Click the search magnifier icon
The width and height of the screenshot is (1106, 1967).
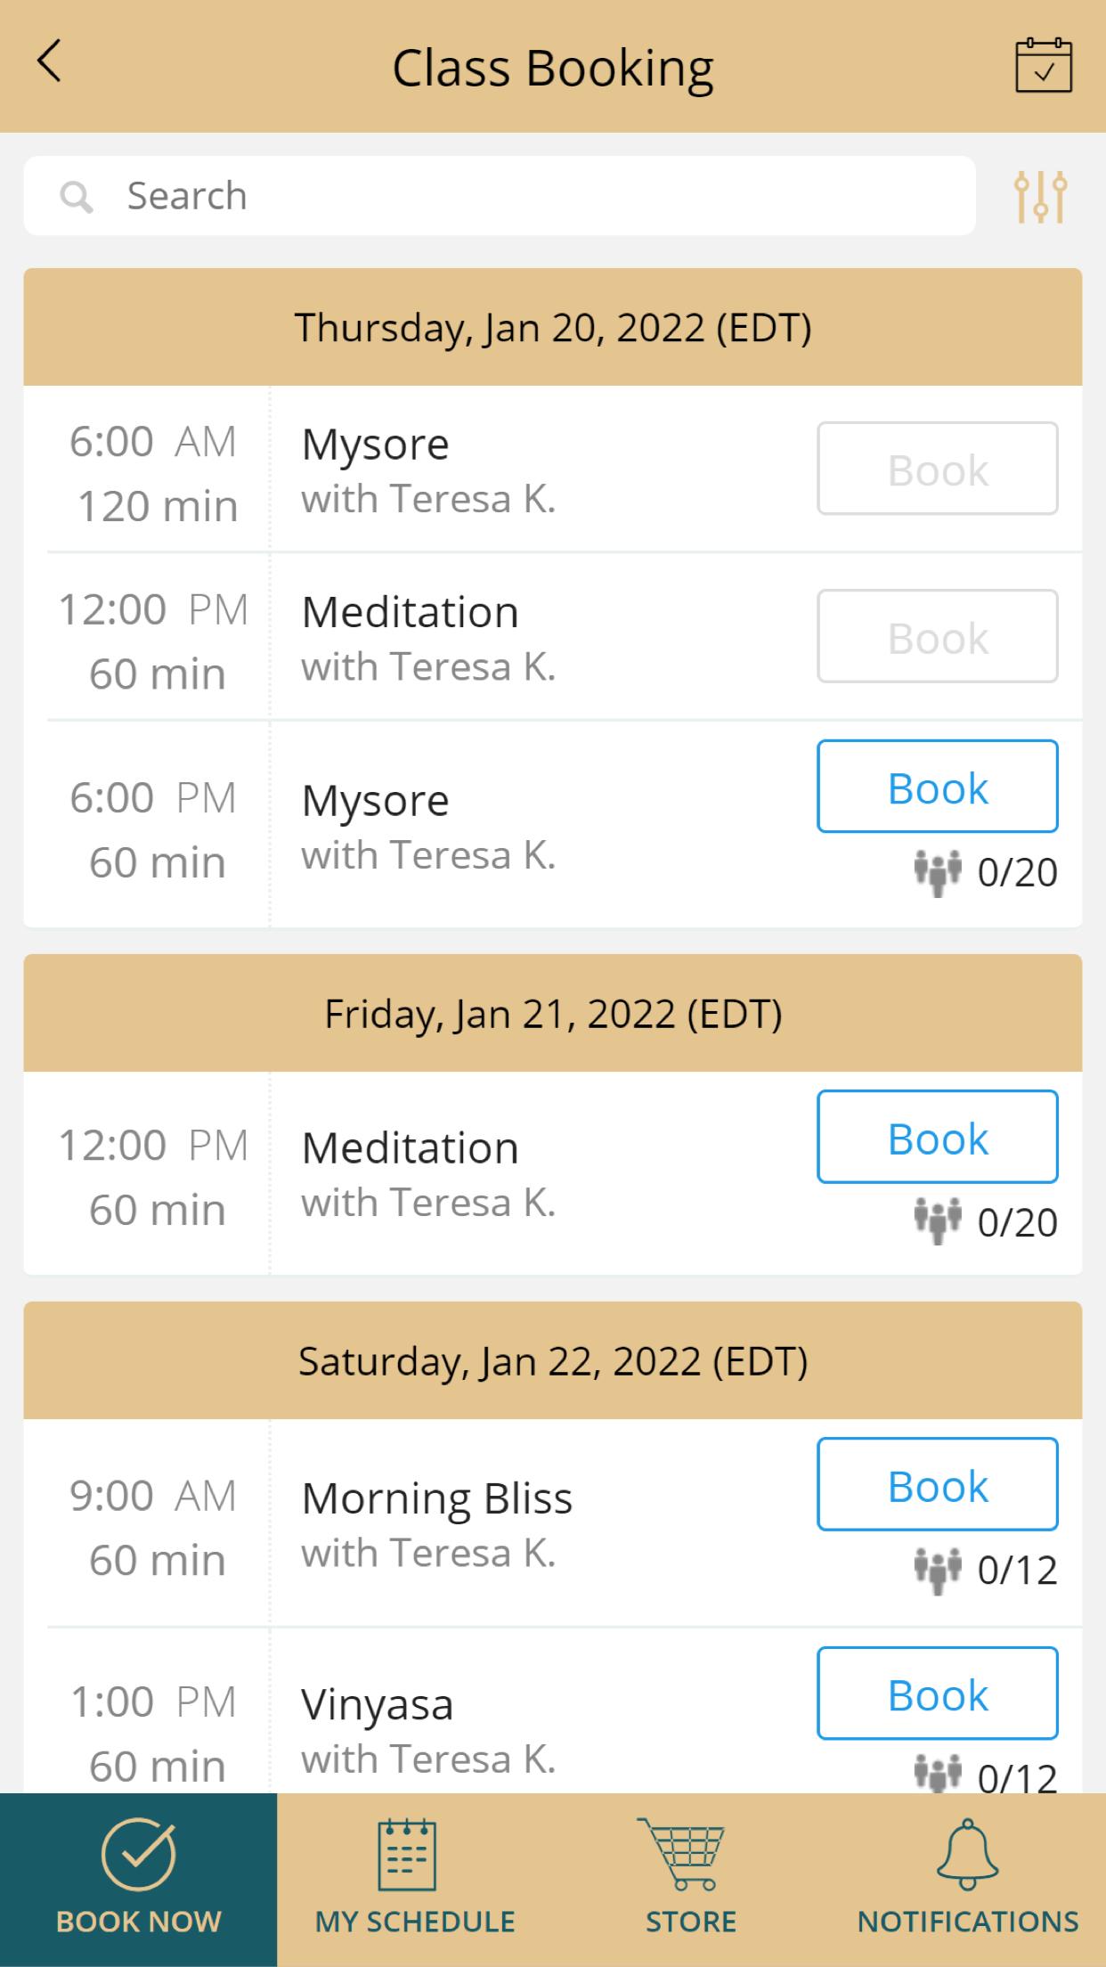click(x=77, y=197)
